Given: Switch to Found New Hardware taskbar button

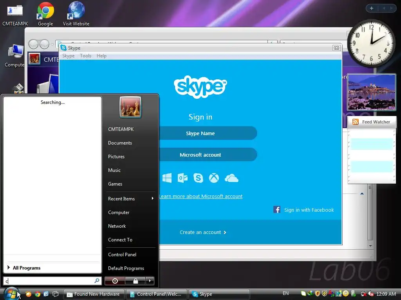Looking at the screenshot, I should (x=94, y=294).
